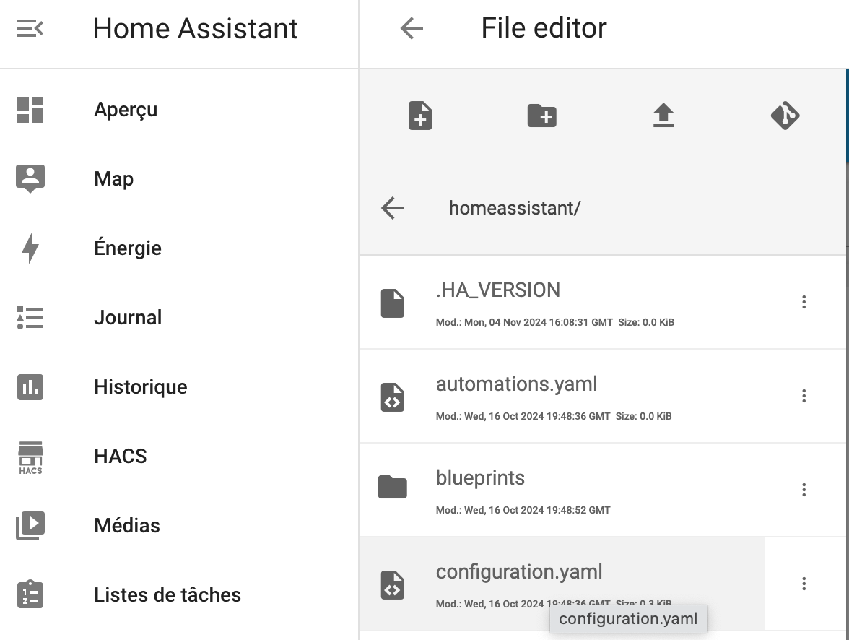Click automations.yaml modification date text
This screenshot has width=849, height=640.
pyautogui.click(x=523, y=416)
